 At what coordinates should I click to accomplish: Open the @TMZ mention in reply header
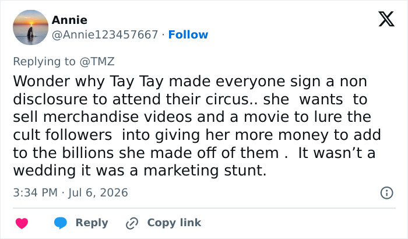(97, 61)
